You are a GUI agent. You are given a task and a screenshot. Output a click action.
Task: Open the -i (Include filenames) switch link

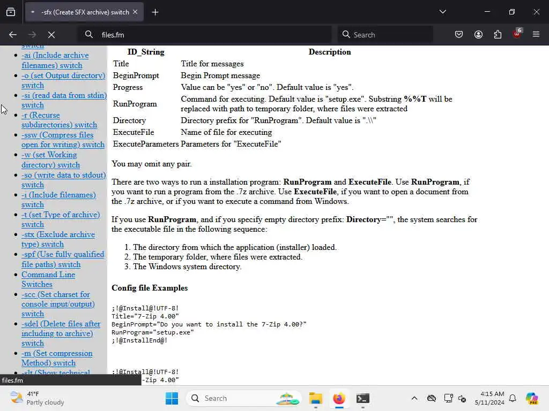click(x=58, y=200)
